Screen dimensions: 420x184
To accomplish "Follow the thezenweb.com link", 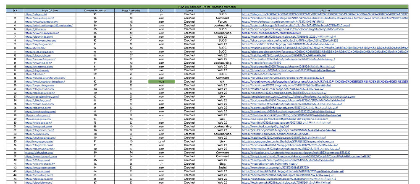I will [x=39, y=67].
